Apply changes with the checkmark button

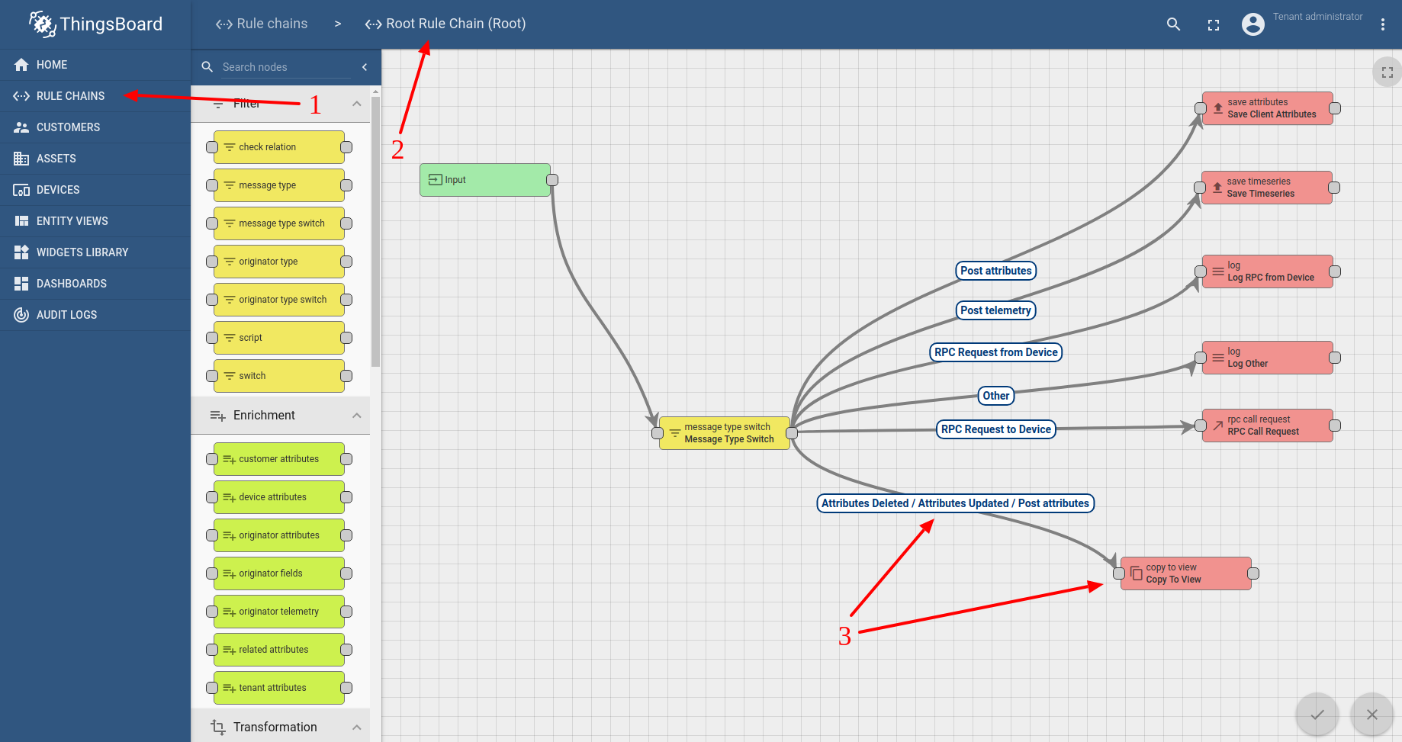click(x=1317, y=715)
